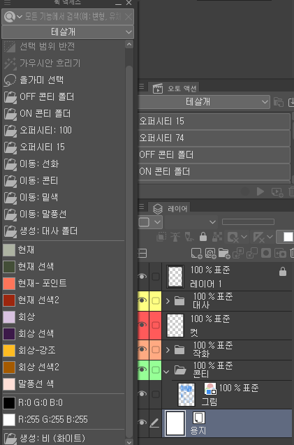Clear the quick access search field
The width and height of the screenshot is (294, 445).
128,17
